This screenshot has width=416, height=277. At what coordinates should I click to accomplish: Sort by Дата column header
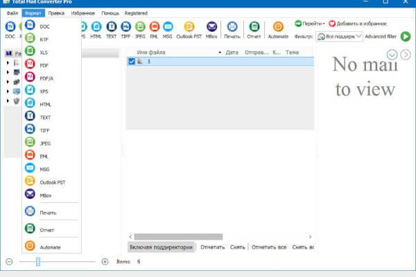click(x=232, y=52)
